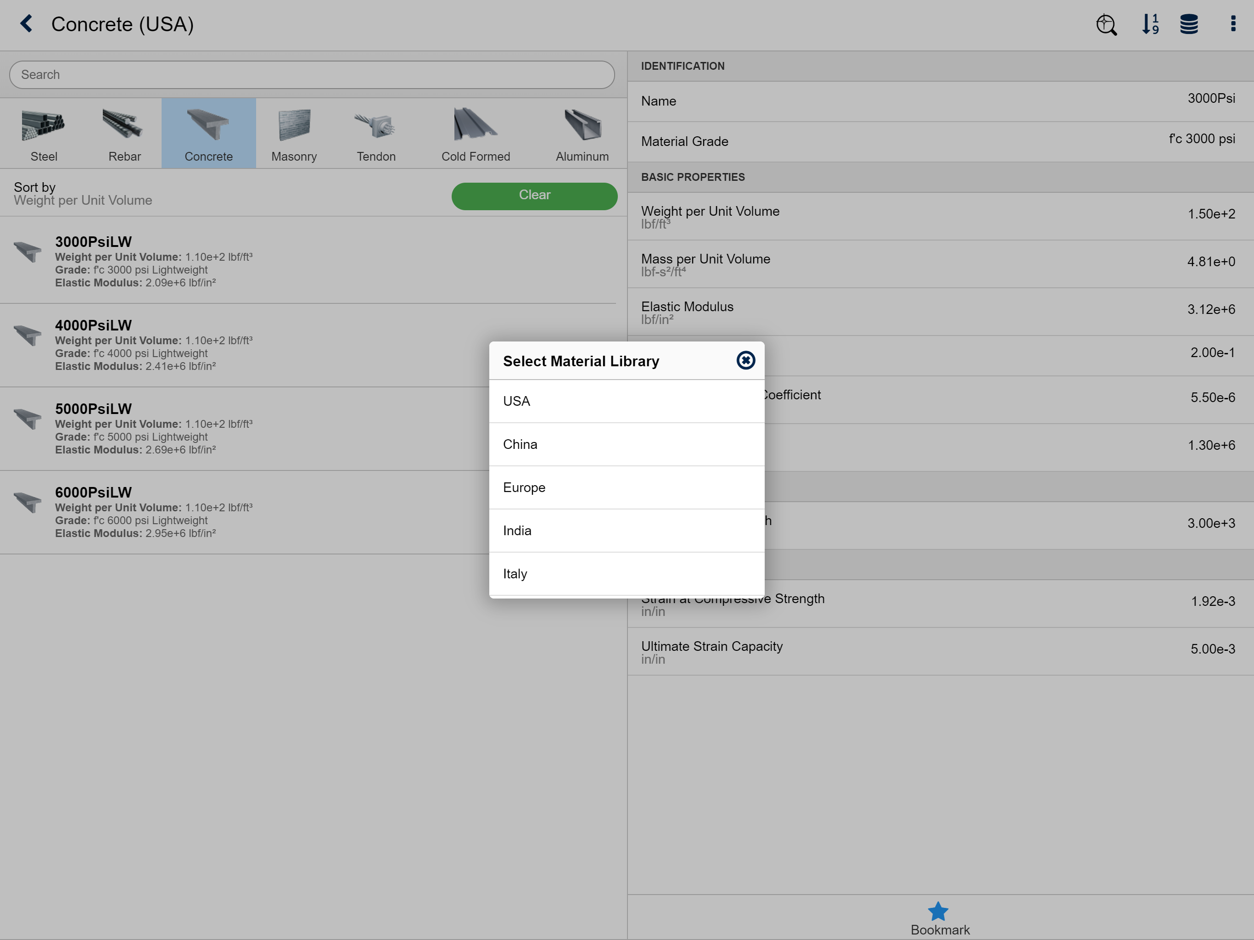The image size is (1254, 940).
Task: Select the 4000PsiLW material row
Action: tap(308, 345)
